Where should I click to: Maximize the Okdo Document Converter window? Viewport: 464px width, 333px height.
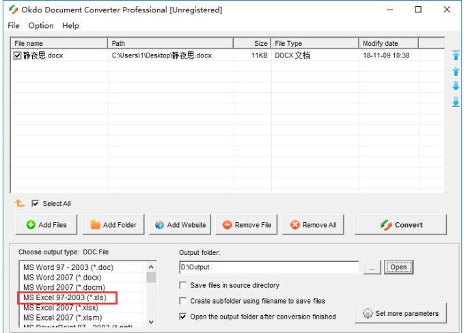click(418, 10)
